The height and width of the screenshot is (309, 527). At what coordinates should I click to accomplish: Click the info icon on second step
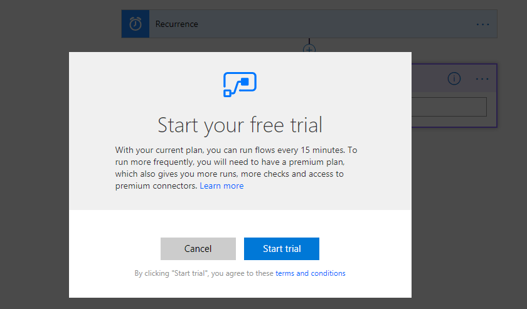(x=454, y=78)
